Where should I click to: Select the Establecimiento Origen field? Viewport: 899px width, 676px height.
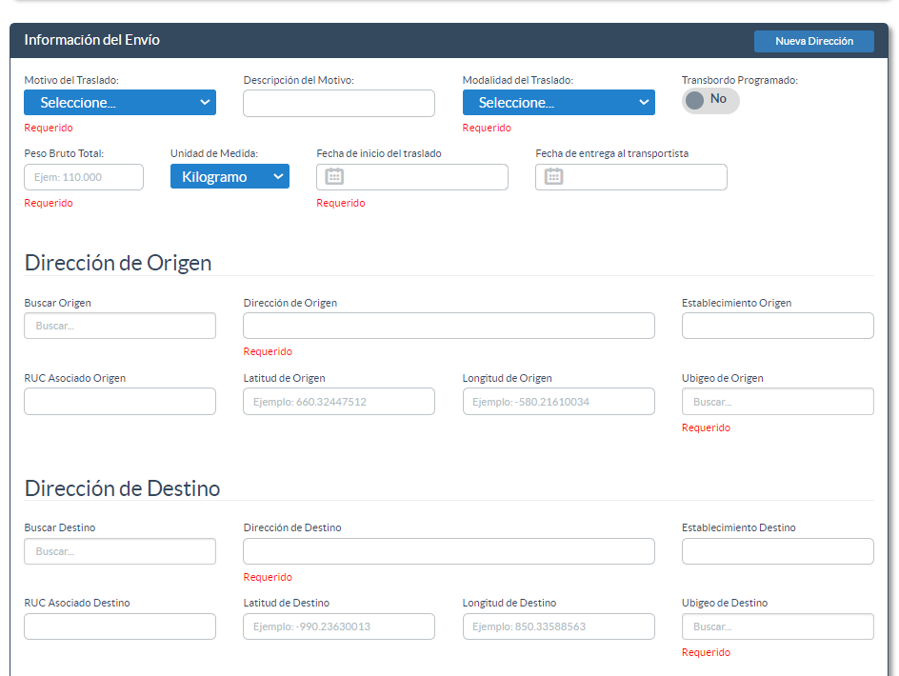[x=777, y=326]
